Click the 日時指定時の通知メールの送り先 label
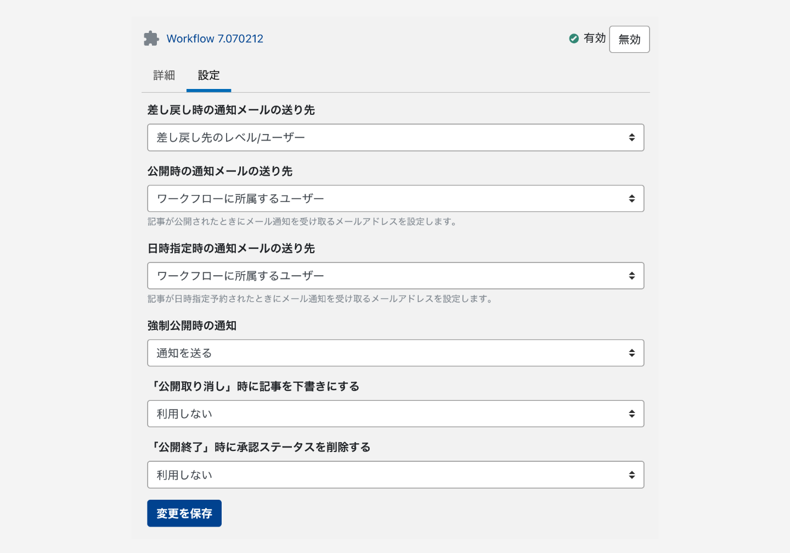Image resolution: width=790 pixels, height=553 pixels. (231, 249)
